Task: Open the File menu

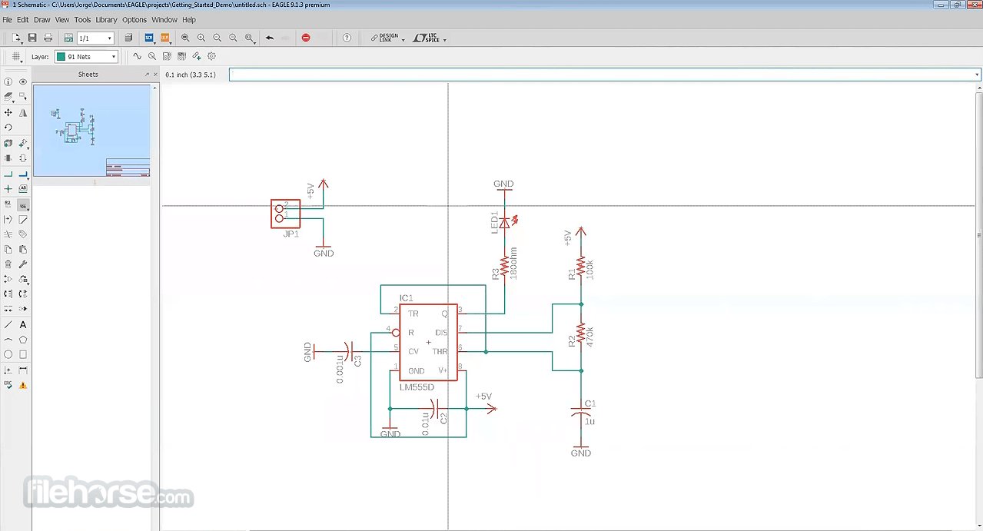Action: tap(8, 20)
